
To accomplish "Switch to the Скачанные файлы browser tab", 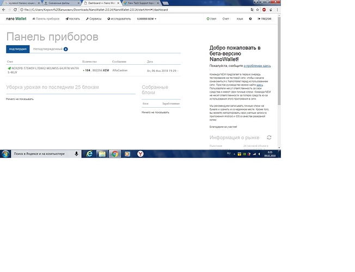I will coord(60,3).
